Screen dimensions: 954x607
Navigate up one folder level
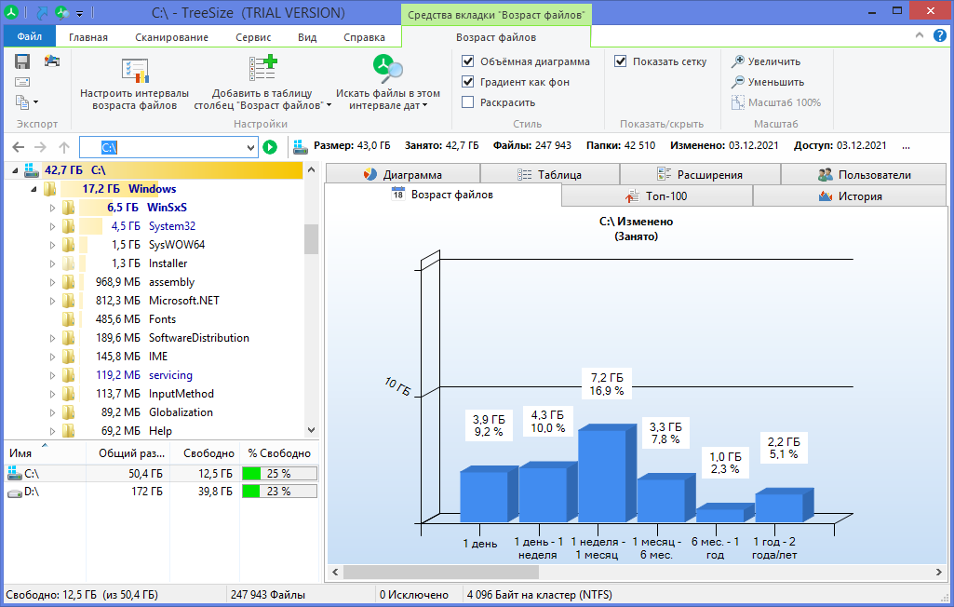coord(64,147)
